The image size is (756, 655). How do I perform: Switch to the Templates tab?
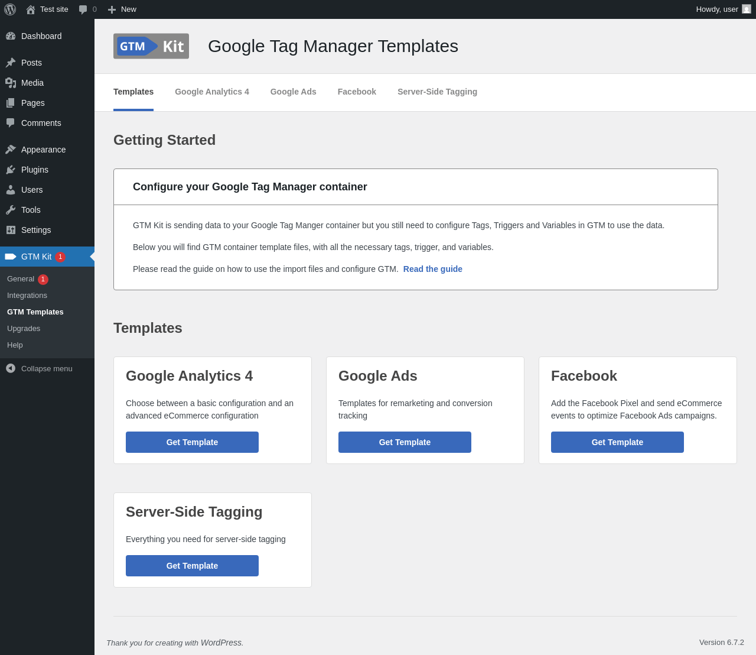[x=133, y=92]
